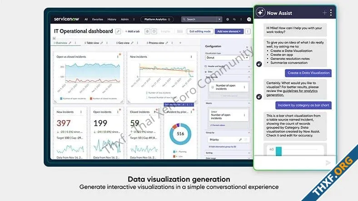Screen dimensions: 358x201
Task: Send the Now Assist message
Action: 328,163
